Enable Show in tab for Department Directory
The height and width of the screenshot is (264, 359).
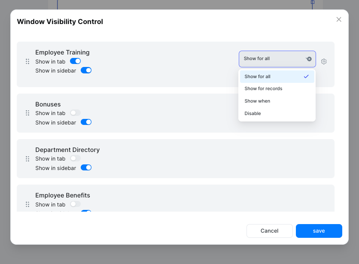(75, 158)
